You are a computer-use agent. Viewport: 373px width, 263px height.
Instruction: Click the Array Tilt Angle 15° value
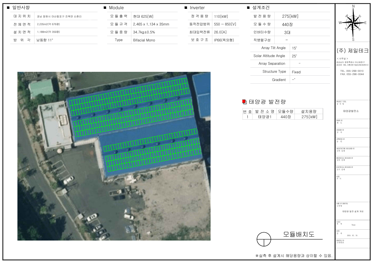(x=294, y=48)
